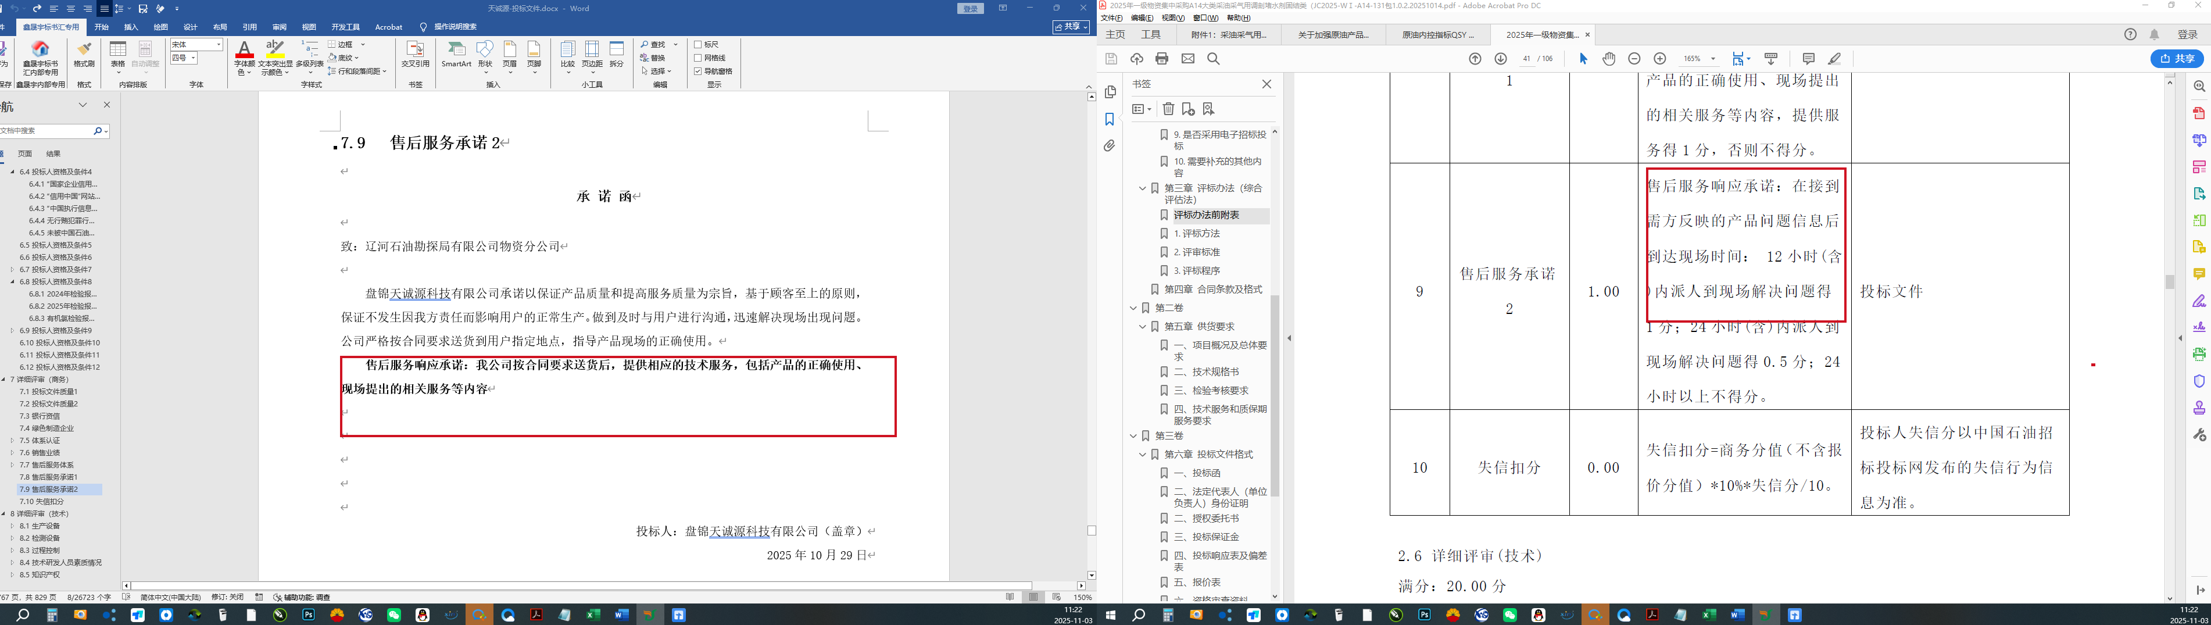Go to the next page in Acrobat

coord(1501,58)
